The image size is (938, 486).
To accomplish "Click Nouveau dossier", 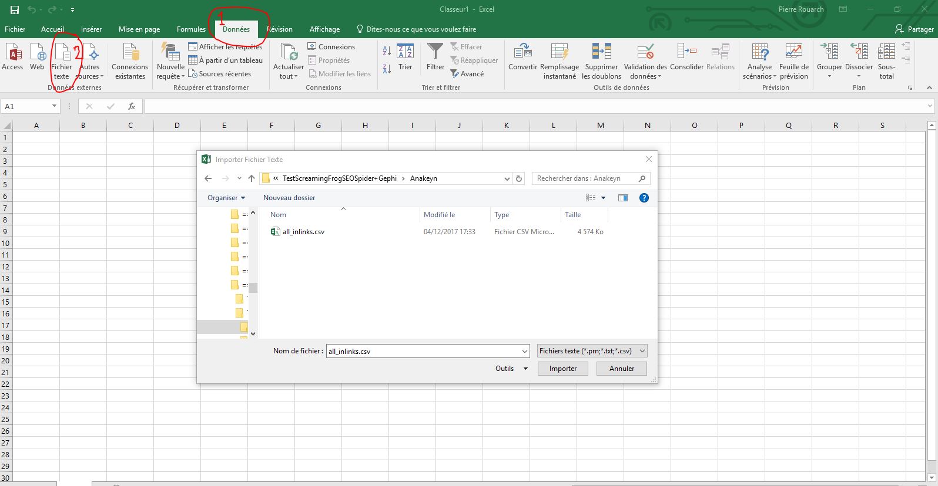I will [289, 198].
